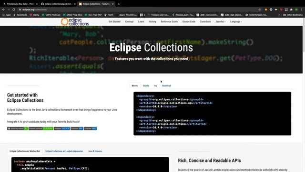Open the Get Started page
The image size is (305, 172).
pyautogui.click(x=114, y=21)
